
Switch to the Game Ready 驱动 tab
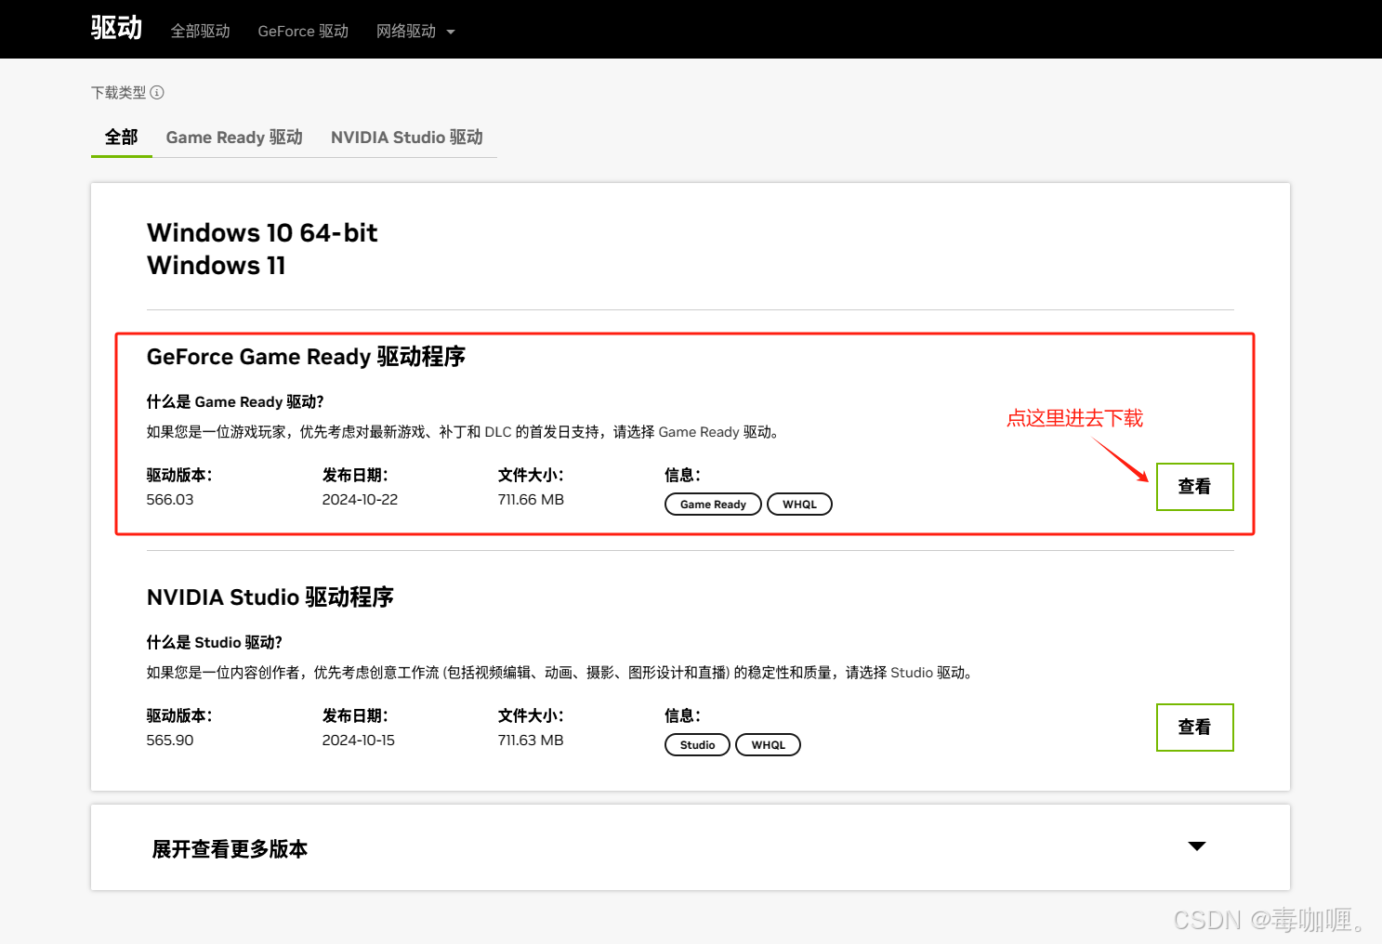(234, 138)
